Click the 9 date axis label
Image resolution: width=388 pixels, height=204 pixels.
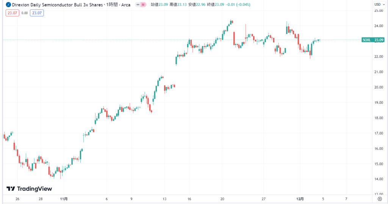pyautogui.click(x=131, y=199)
